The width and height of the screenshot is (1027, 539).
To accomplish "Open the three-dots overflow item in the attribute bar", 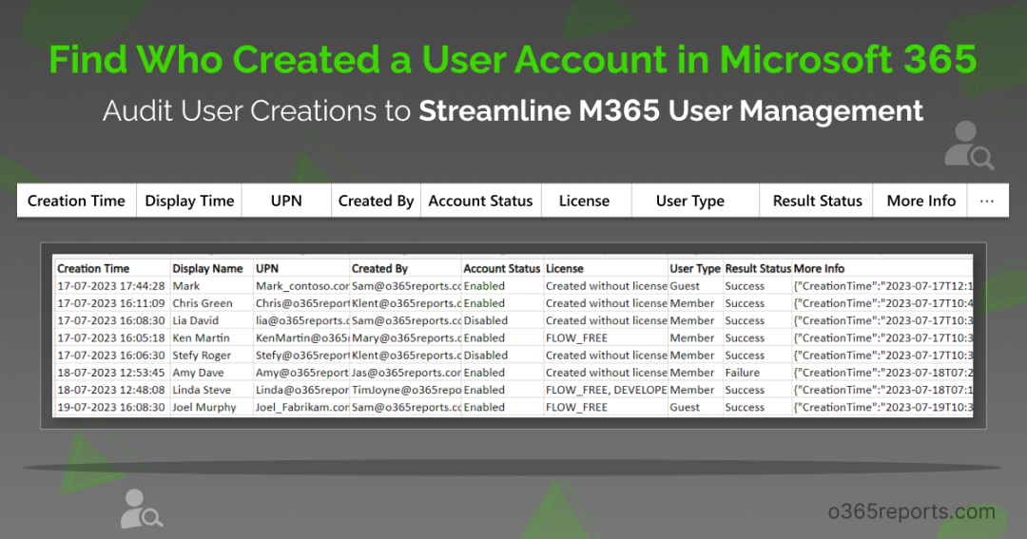I will tap(987, 201).
